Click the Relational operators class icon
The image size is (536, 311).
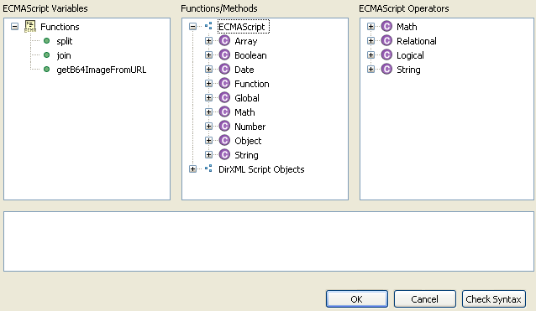386,41
